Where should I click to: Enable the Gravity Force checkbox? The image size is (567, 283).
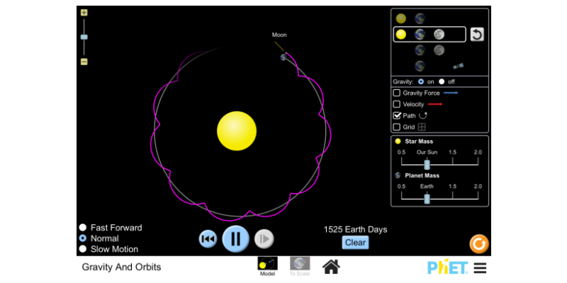397,93
